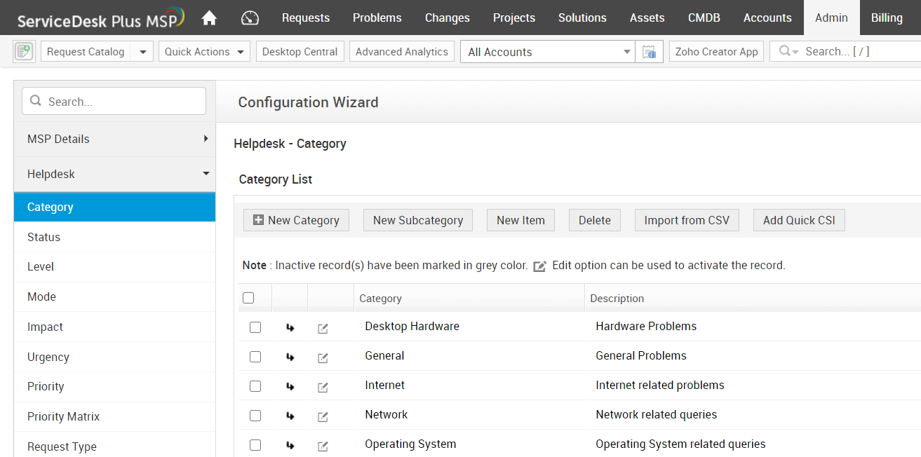Viewport: 921px width, 457px height.
Task: Select the Operating System row checkbox
Action: [255, 445]
